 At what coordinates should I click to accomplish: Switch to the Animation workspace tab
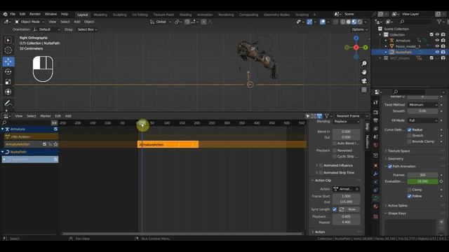tap(205, 15)
